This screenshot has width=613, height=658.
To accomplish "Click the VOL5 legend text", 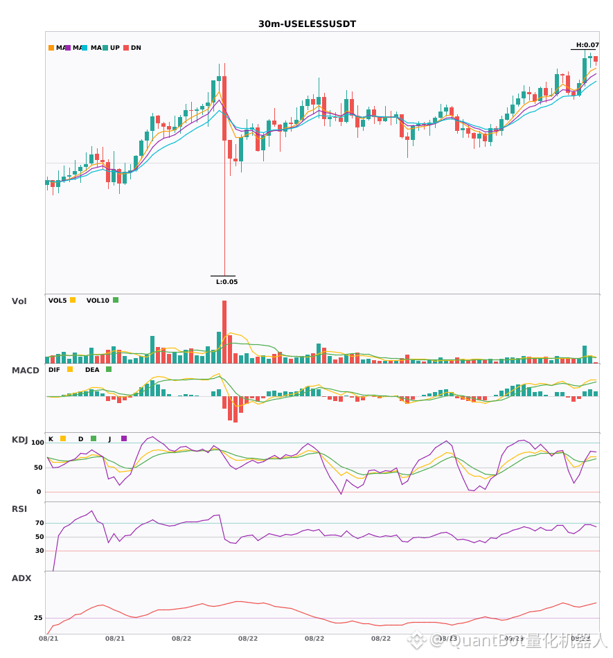I will [x=57, y=301].
